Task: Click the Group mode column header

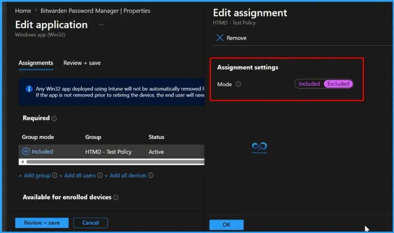Action: (x=38, y=137)
